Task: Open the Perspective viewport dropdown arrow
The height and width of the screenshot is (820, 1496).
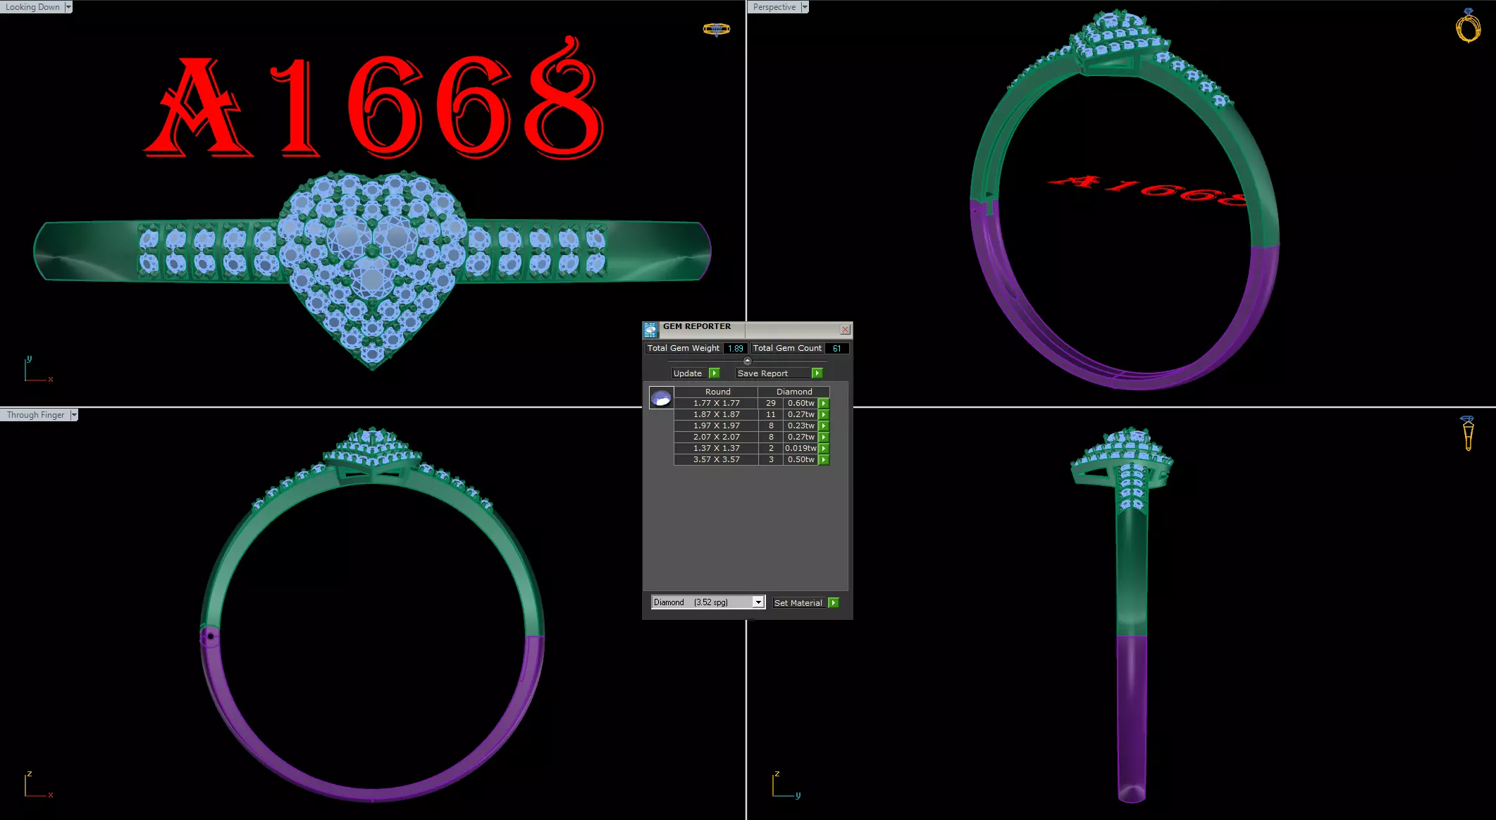Action: coord(805,7)
